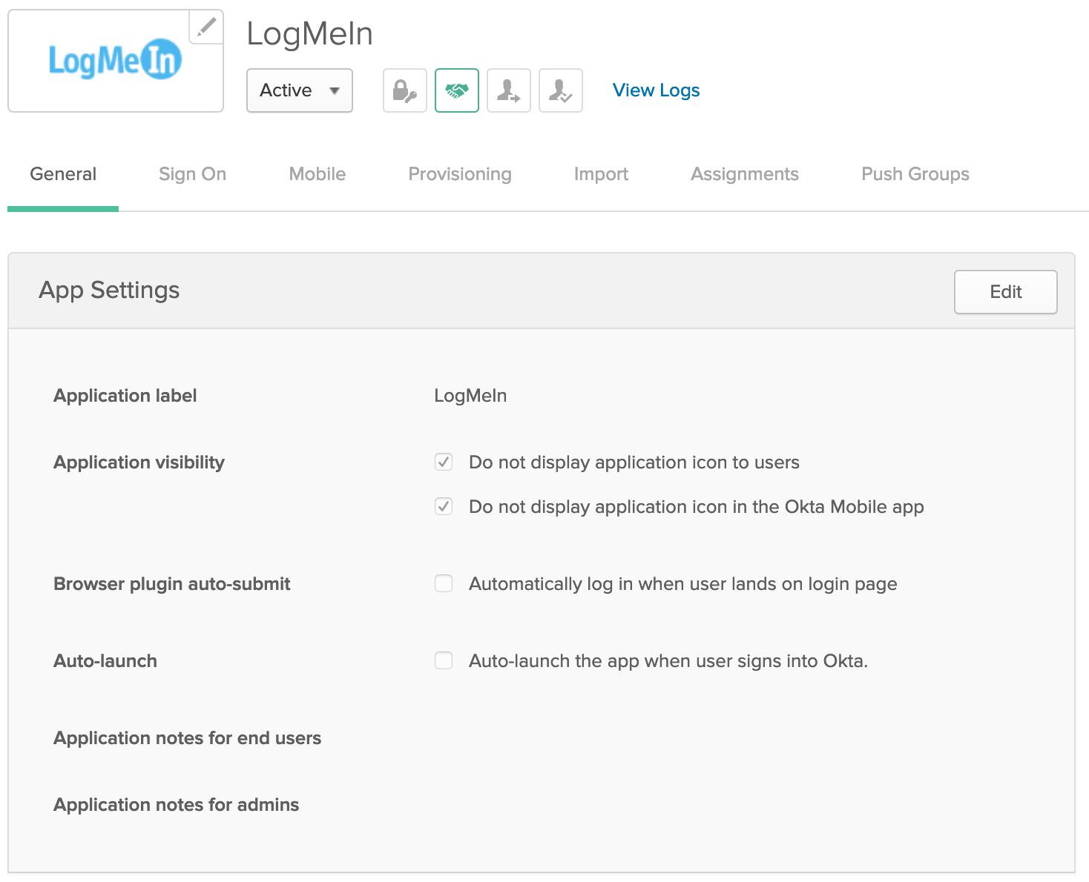Click the pencil icon to edit logo
This screenshot has height=882, width=1089.
point(206,27)
